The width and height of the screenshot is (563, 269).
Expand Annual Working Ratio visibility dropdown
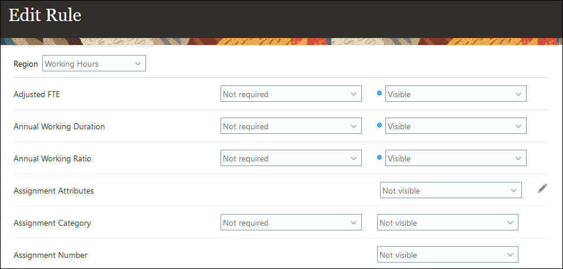456,158
